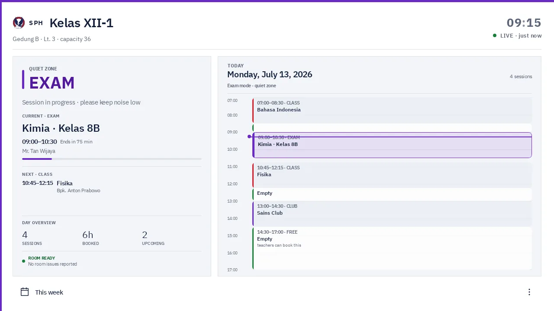Click the "12:00" time label on timeline
The width and height of the screenshot is (554, 311).
232,184
